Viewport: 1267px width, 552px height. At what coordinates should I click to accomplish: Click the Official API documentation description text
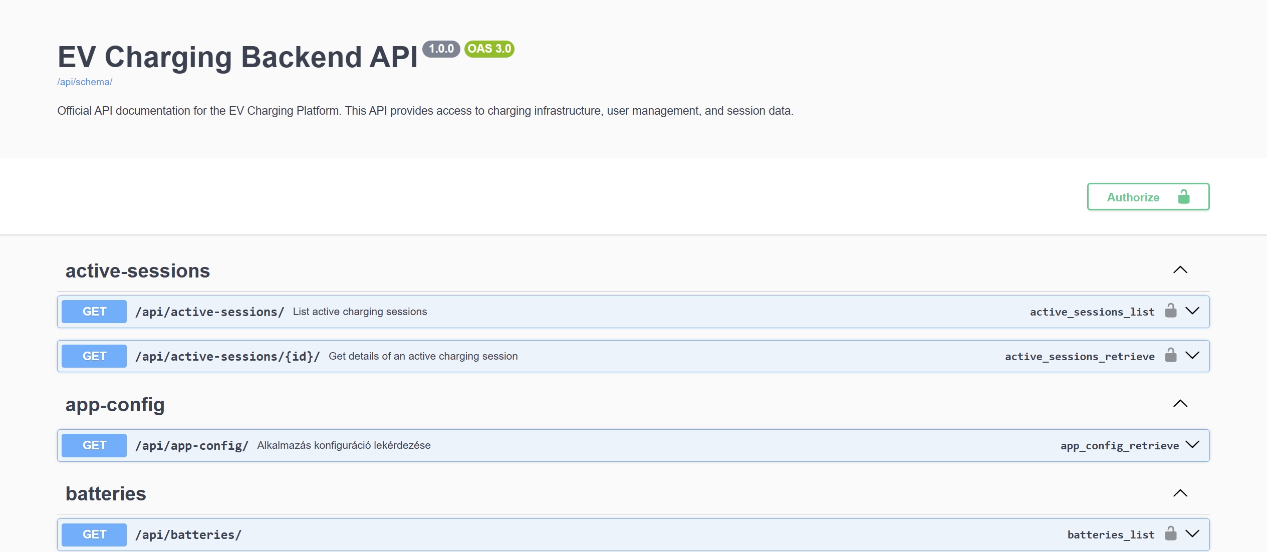(425, 111)
